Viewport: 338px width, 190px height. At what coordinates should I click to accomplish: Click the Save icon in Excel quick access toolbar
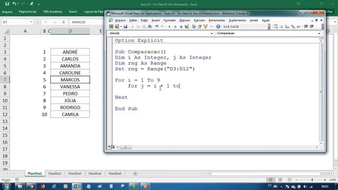pyautogui.click(x=7, y=4)
